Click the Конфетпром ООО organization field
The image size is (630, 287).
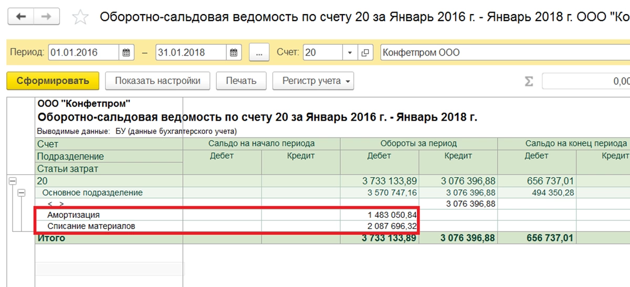[505, 52]
